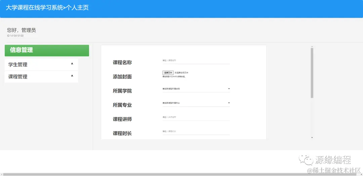The height and width of the screenshot is (176, 363).
Task: Click the form panel vertical scrollbar thumb
Action: [312, 73]
